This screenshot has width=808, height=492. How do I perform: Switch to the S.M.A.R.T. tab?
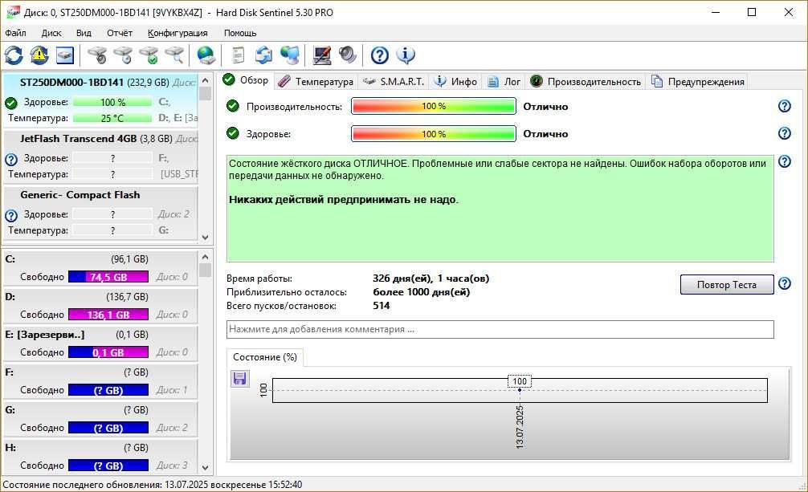coord(394,81)
